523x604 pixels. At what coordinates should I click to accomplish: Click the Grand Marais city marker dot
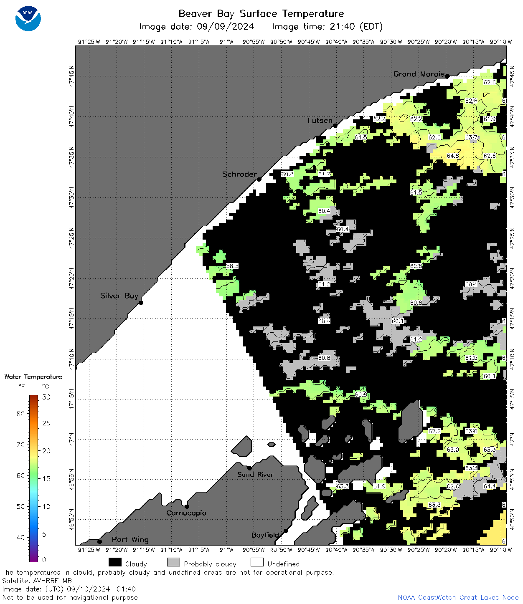tap(447, 76)
